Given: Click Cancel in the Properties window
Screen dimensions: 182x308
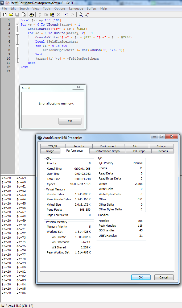Looking at the screenshot, I should point(164,277).
